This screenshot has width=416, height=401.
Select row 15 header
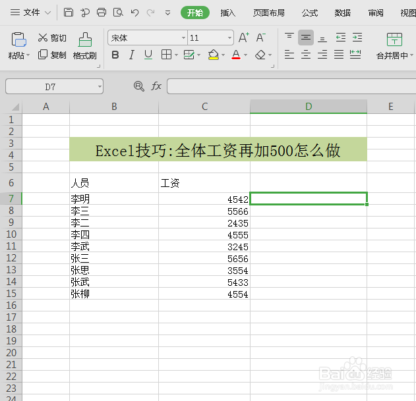(x=11, y=294)
